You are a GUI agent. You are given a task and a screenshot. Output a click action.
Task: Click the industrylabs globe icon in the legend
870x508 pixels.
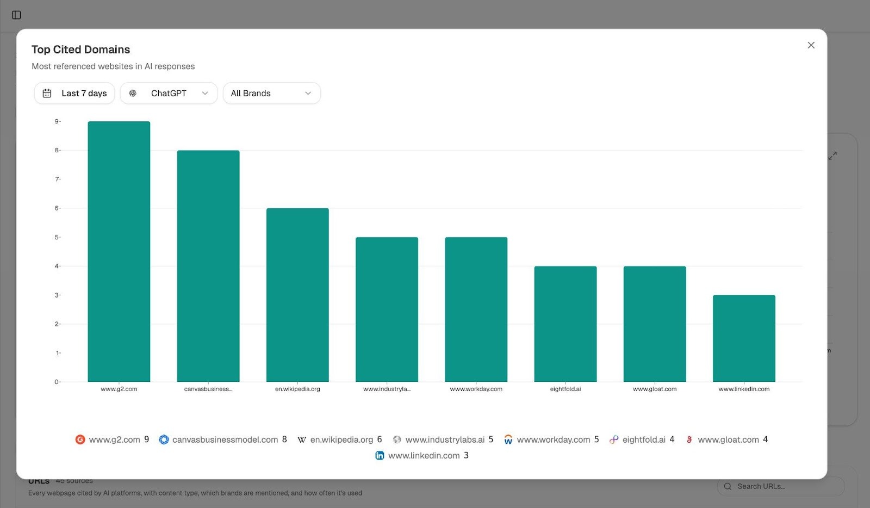(x=398, y=439)
